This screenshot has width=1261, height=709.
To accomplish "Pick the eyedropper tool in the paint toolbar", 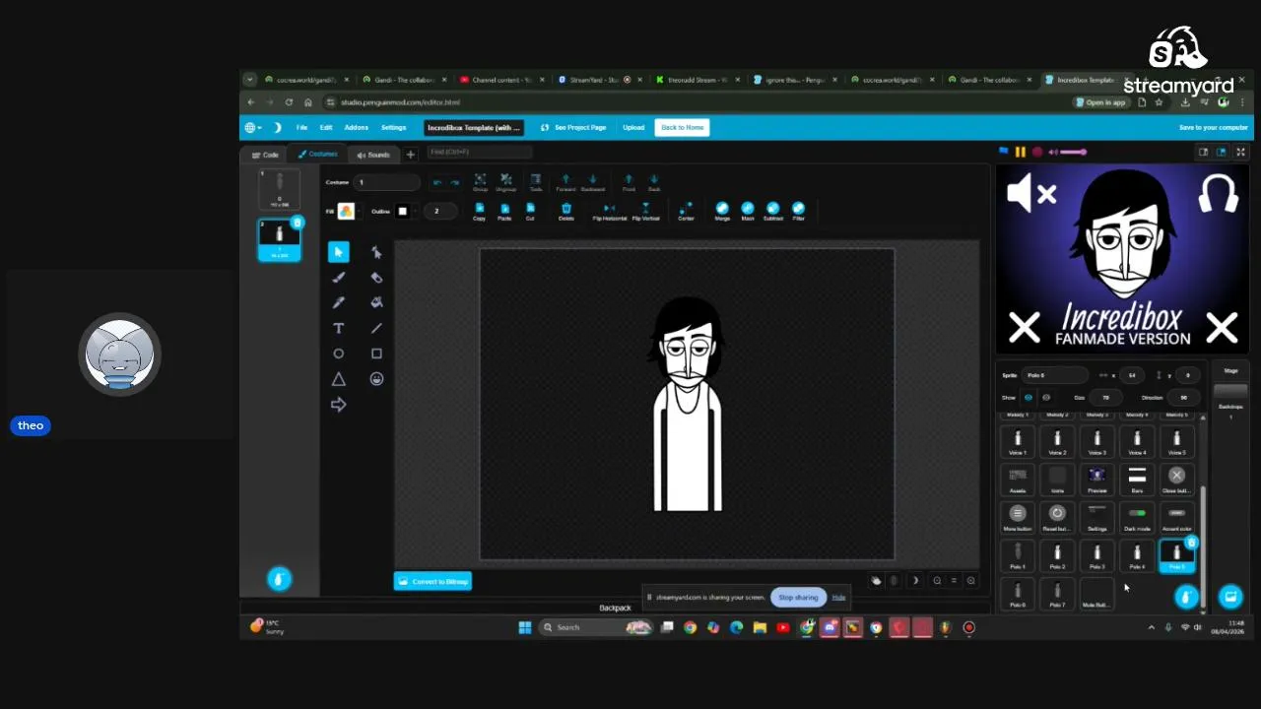I will click(338, 303).
